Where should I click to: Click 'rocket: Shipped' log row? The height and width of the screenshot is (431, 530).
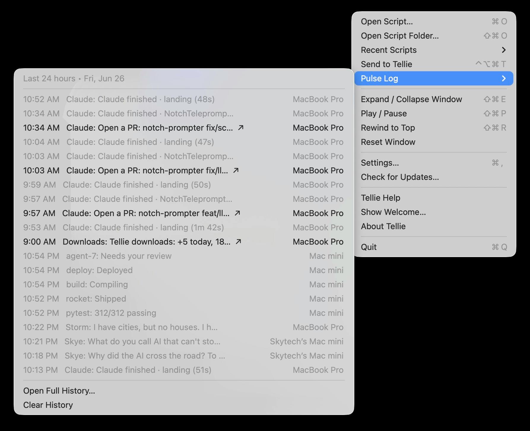(184, 299)
